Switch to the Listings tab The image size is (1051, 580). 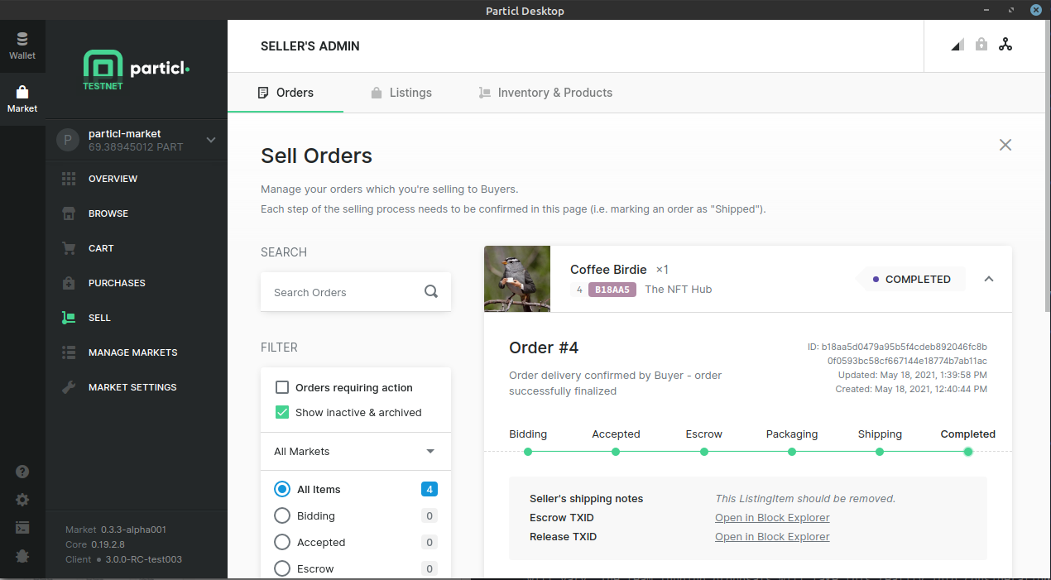click(x=401, y=93)
